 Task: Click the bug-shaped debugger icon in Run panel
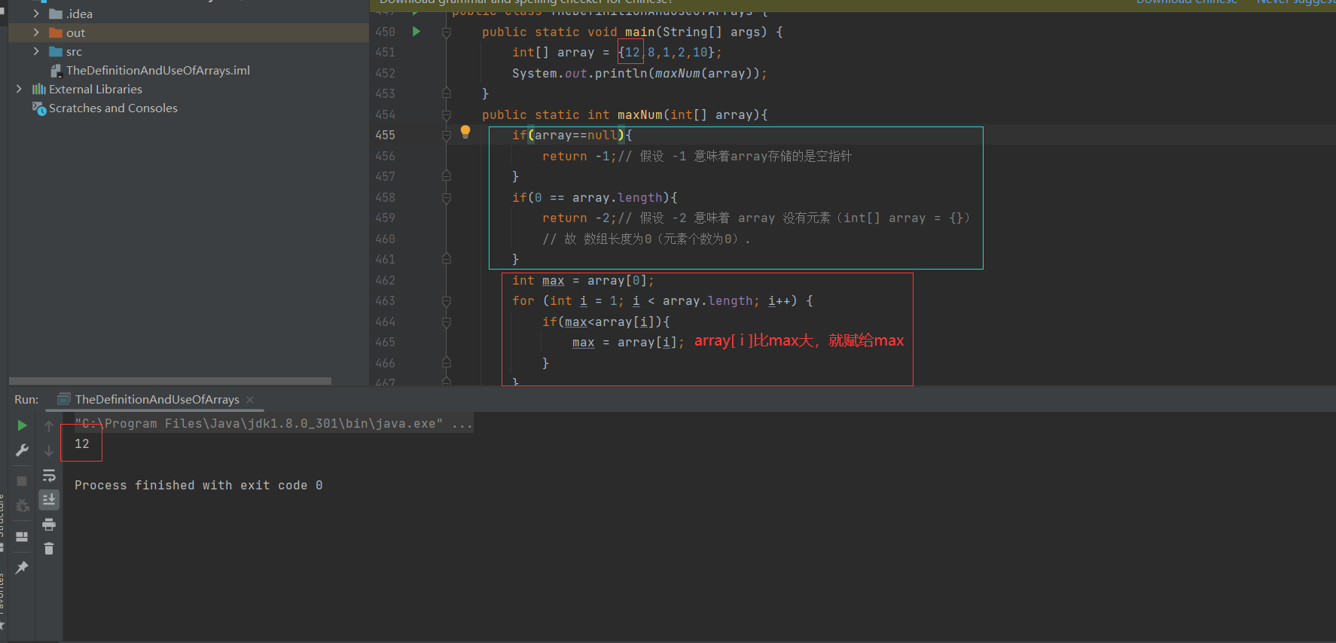click(22, 505)
